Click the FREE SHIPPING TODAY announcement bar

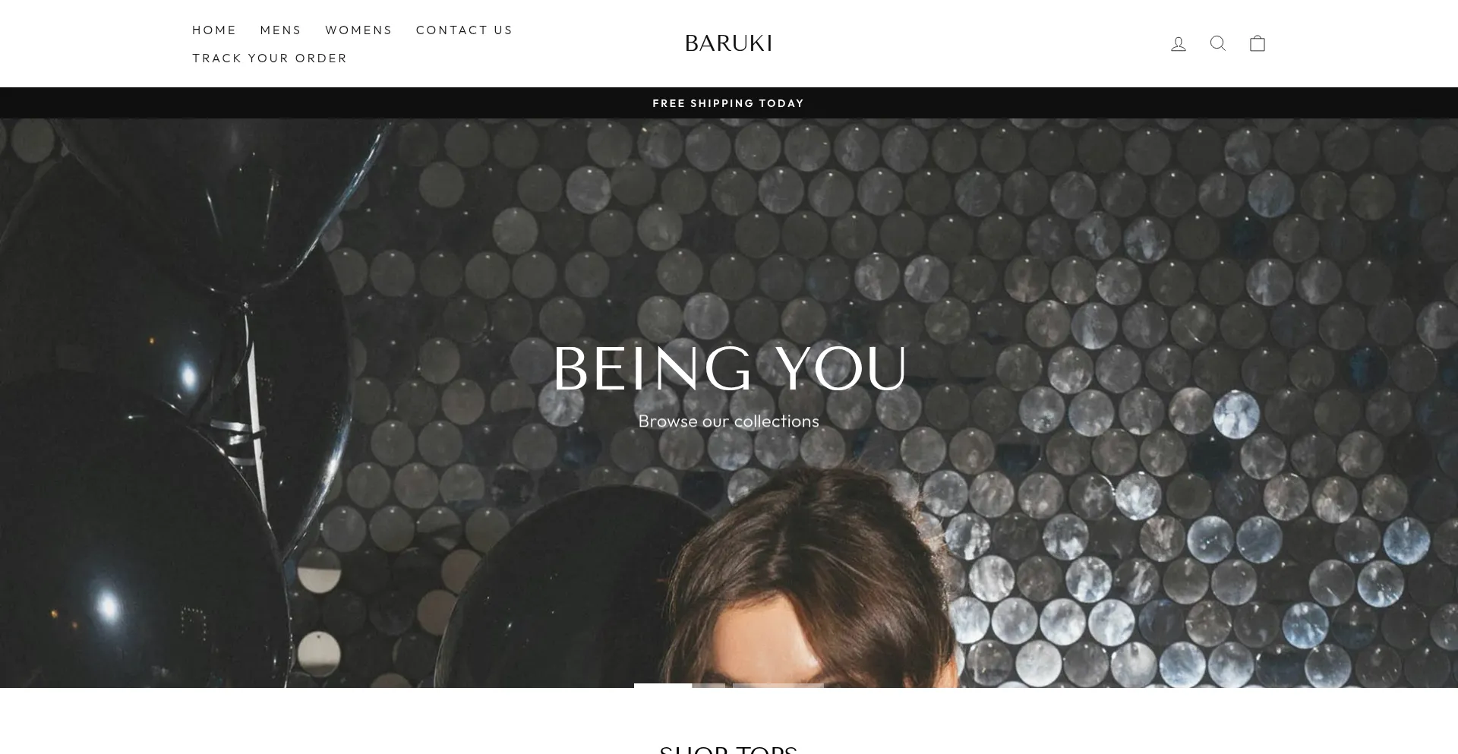pyautogui.click(x=728, y=103)
